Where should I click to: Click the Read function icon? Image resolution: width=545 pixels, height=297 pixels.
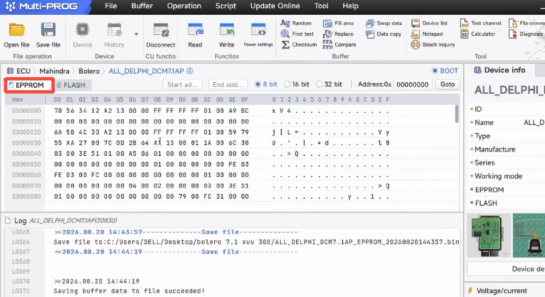(x=195, y=30)
